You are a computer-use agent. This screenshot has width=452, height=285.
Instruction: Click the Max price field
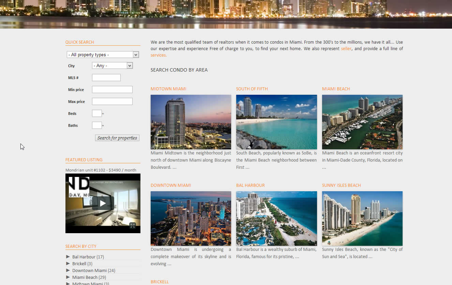click(x=112, y=102)
